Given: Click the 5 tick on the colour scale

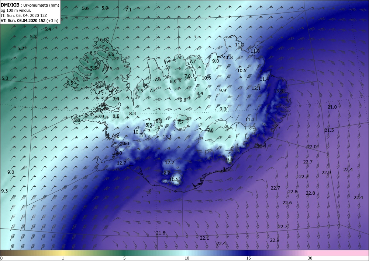Looking at the screenshot, I should point(124,258).
